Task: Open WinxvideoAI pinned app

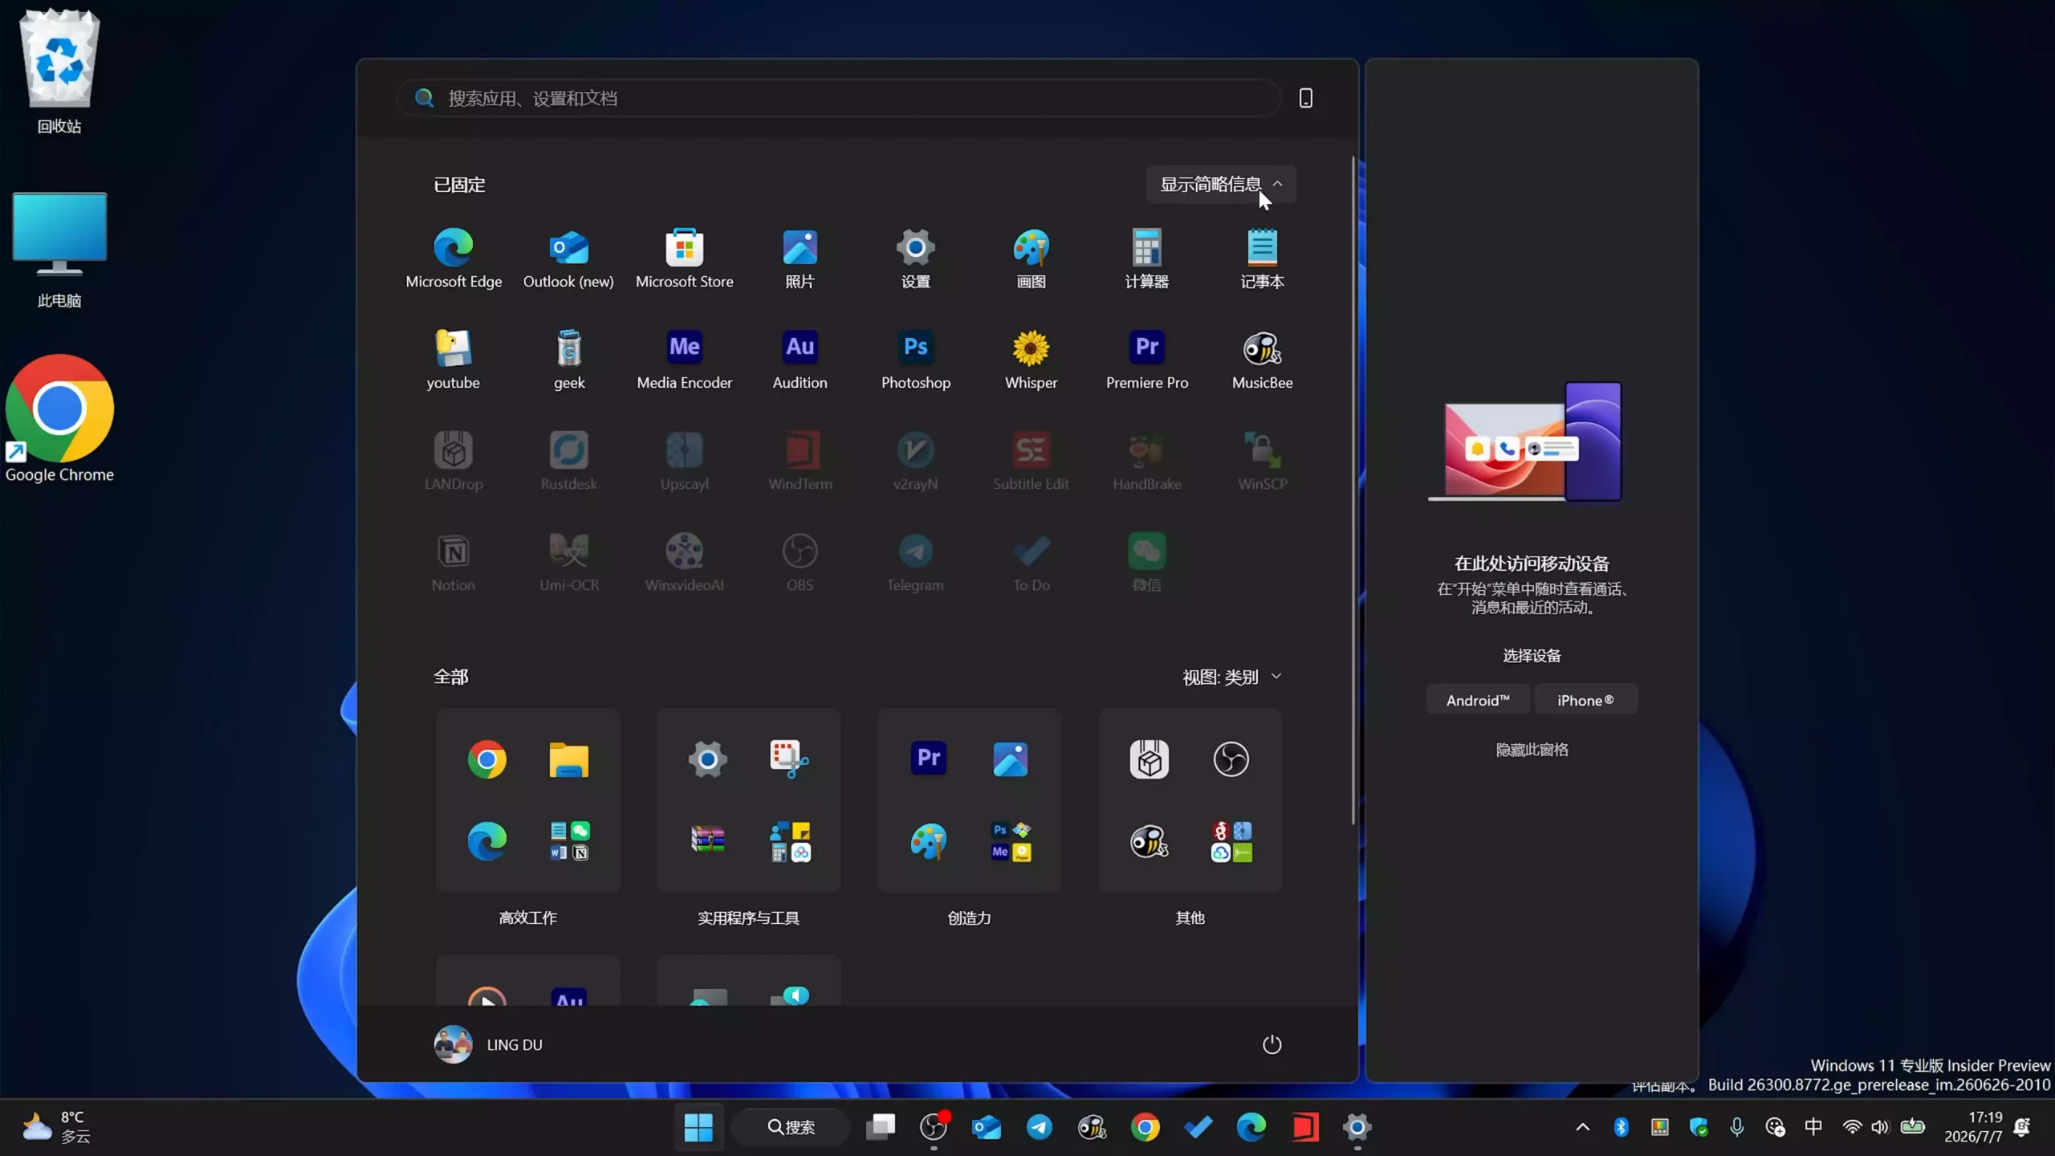Action: [x=685, y=562]
